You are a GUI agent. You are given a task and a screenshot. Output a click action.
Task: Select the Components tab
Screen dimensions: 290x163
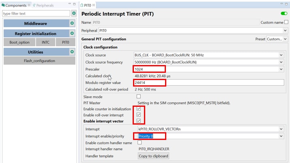[15, 5]
